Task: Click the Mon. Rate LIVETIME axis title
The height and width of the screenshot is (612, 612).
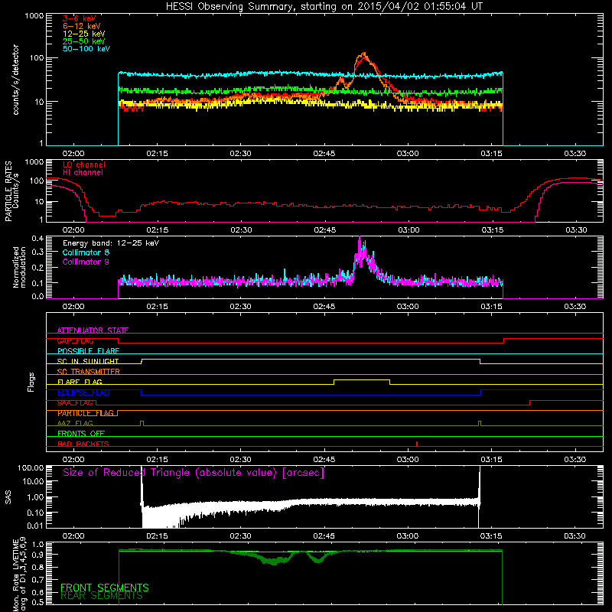Action: coord(19,575)
